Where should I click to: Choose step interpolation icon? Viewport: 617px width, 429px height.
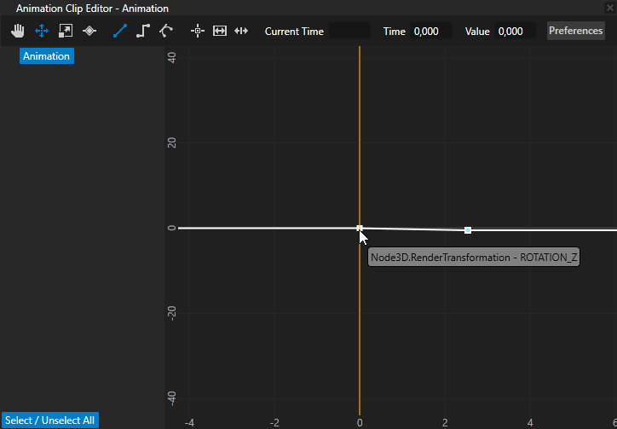[x=143, y=31]
